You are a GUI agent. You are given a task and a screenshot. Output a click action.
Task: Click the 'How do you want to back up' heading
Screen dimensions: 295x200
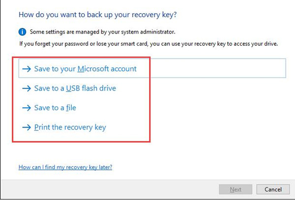(x=98, y=15)
